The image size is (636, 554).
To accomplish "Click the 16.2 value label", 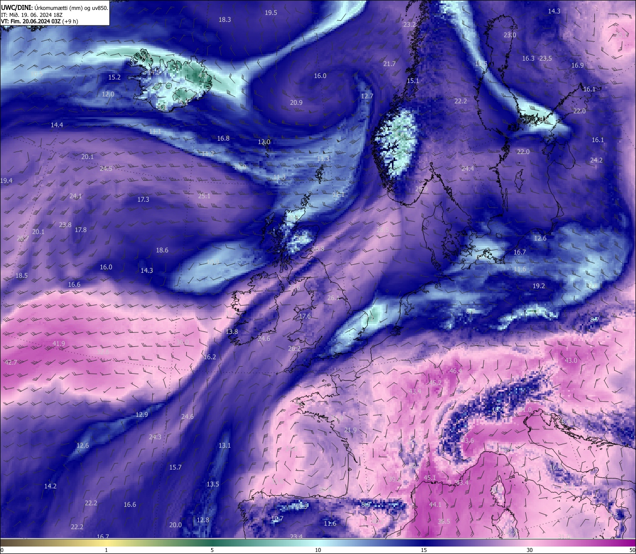I will 210,357.
